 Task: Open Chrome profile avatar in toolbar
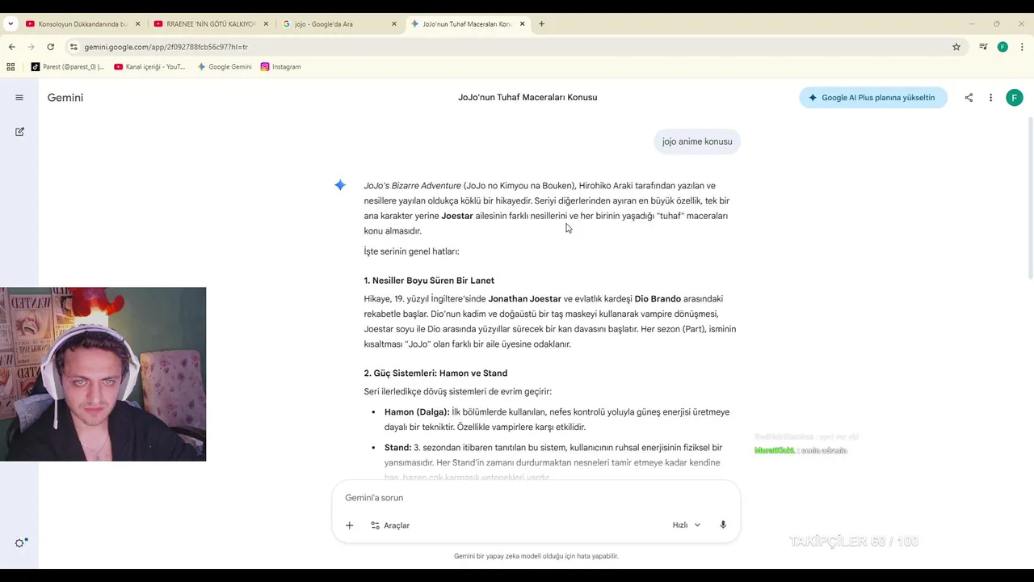(x=1002, y=47)
